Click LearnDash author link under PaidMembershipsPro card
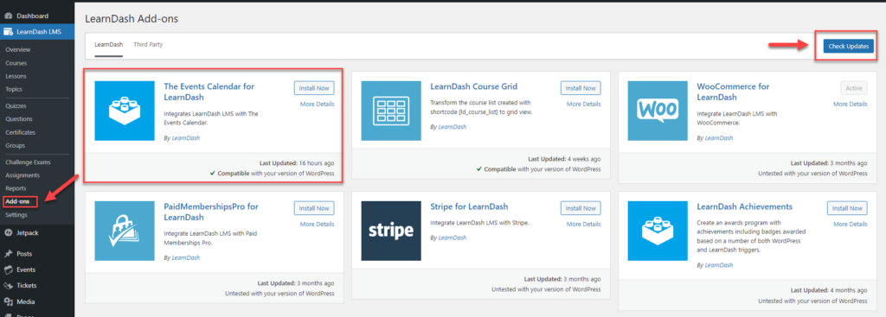 tap(185, 257)
